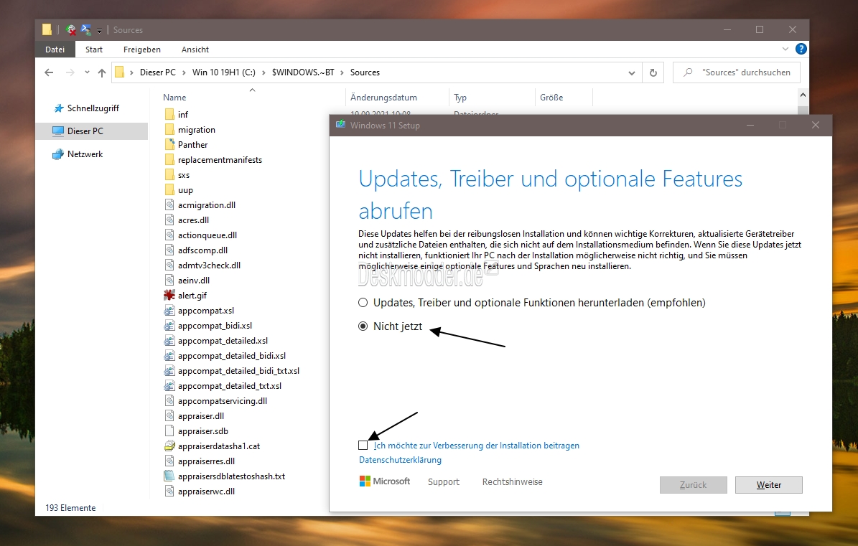Click the "Sources" durchsuchen search field
The width and height of the screenshot is (858, 546).
tap(737, 72)
